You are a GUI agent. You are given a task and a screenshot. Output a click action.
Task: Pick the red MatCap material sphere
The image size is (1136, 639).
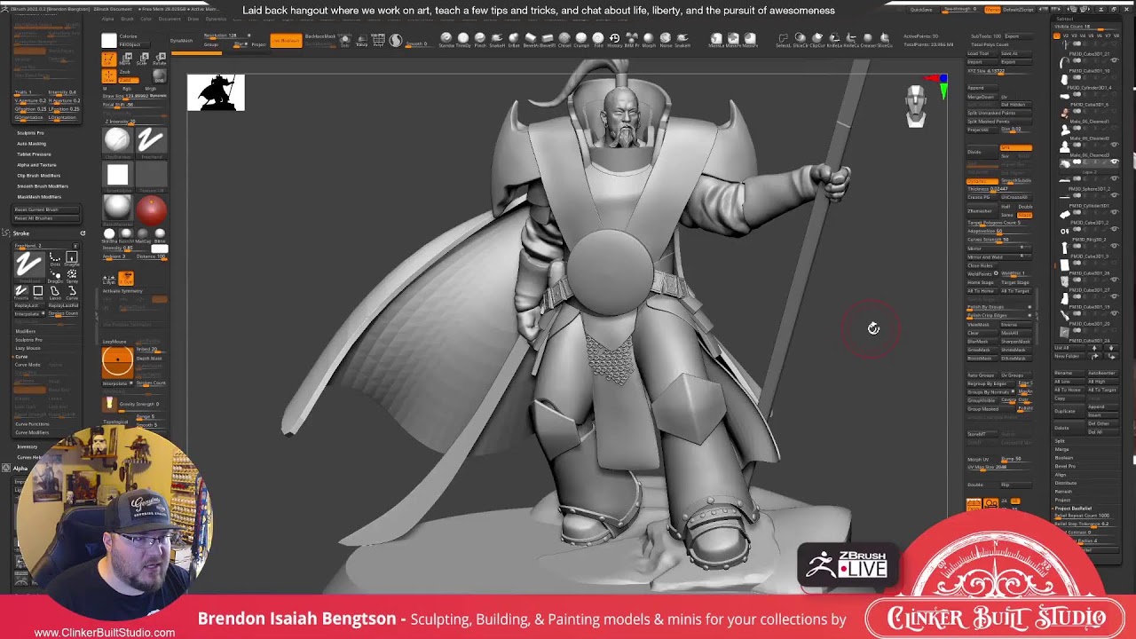pyautogui.click(x=152, y=209)
